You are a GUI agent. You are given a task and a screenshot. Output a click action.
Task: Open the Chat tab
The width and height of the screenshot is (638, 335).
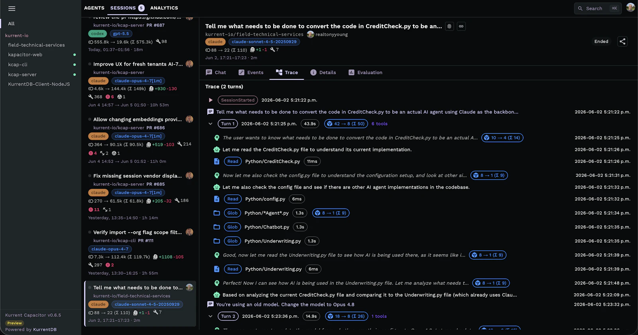pyautogui.click(x=216, y=72)
